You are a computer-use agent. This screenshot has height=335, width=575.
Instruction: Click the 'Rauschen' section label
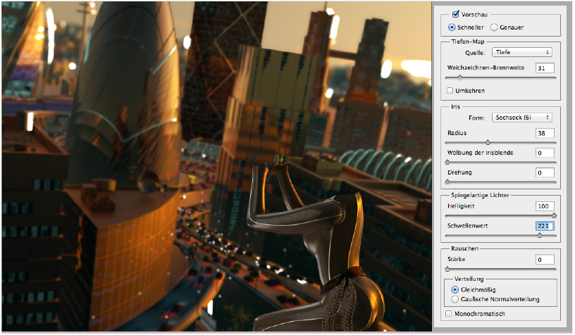tap(464, 248)
